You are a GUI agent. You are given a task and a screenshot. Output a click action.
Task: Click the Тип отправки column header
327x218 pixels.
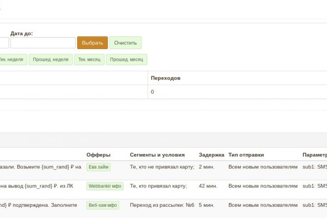(x=246, y=155)
